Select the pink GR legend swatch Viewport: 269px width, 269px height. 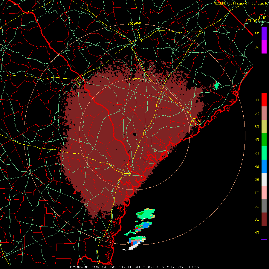tap(264, 113)
